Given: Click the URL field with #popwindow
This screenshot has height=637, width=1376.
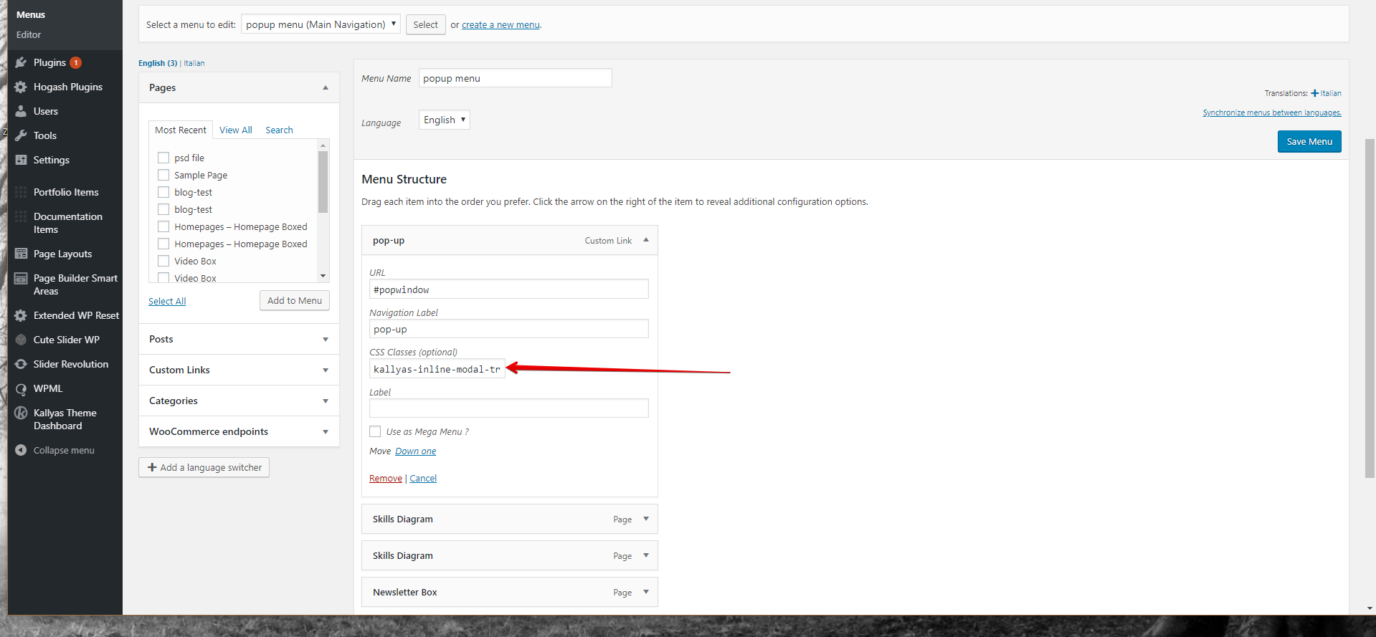Looking at the screenshot, I should click(x=509, y=289).
